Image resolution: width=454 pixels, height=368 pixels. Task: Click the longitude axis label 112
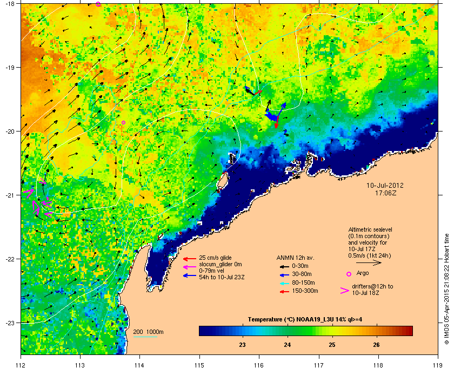21,365
